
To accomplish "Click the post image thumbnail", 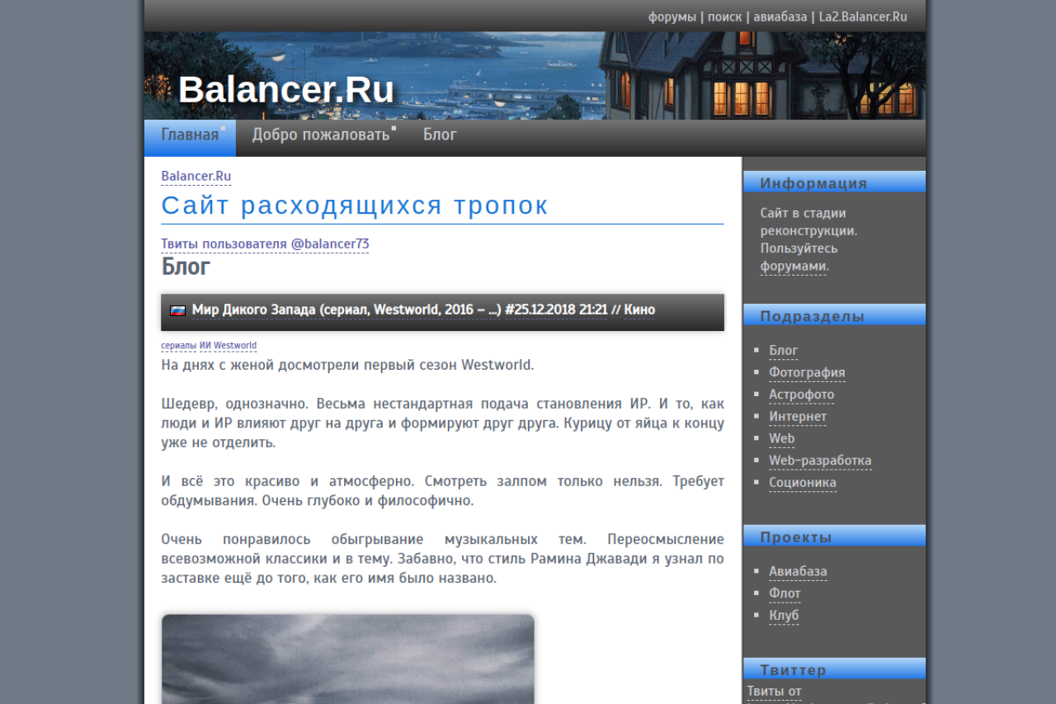I will [x=347, y=659].
